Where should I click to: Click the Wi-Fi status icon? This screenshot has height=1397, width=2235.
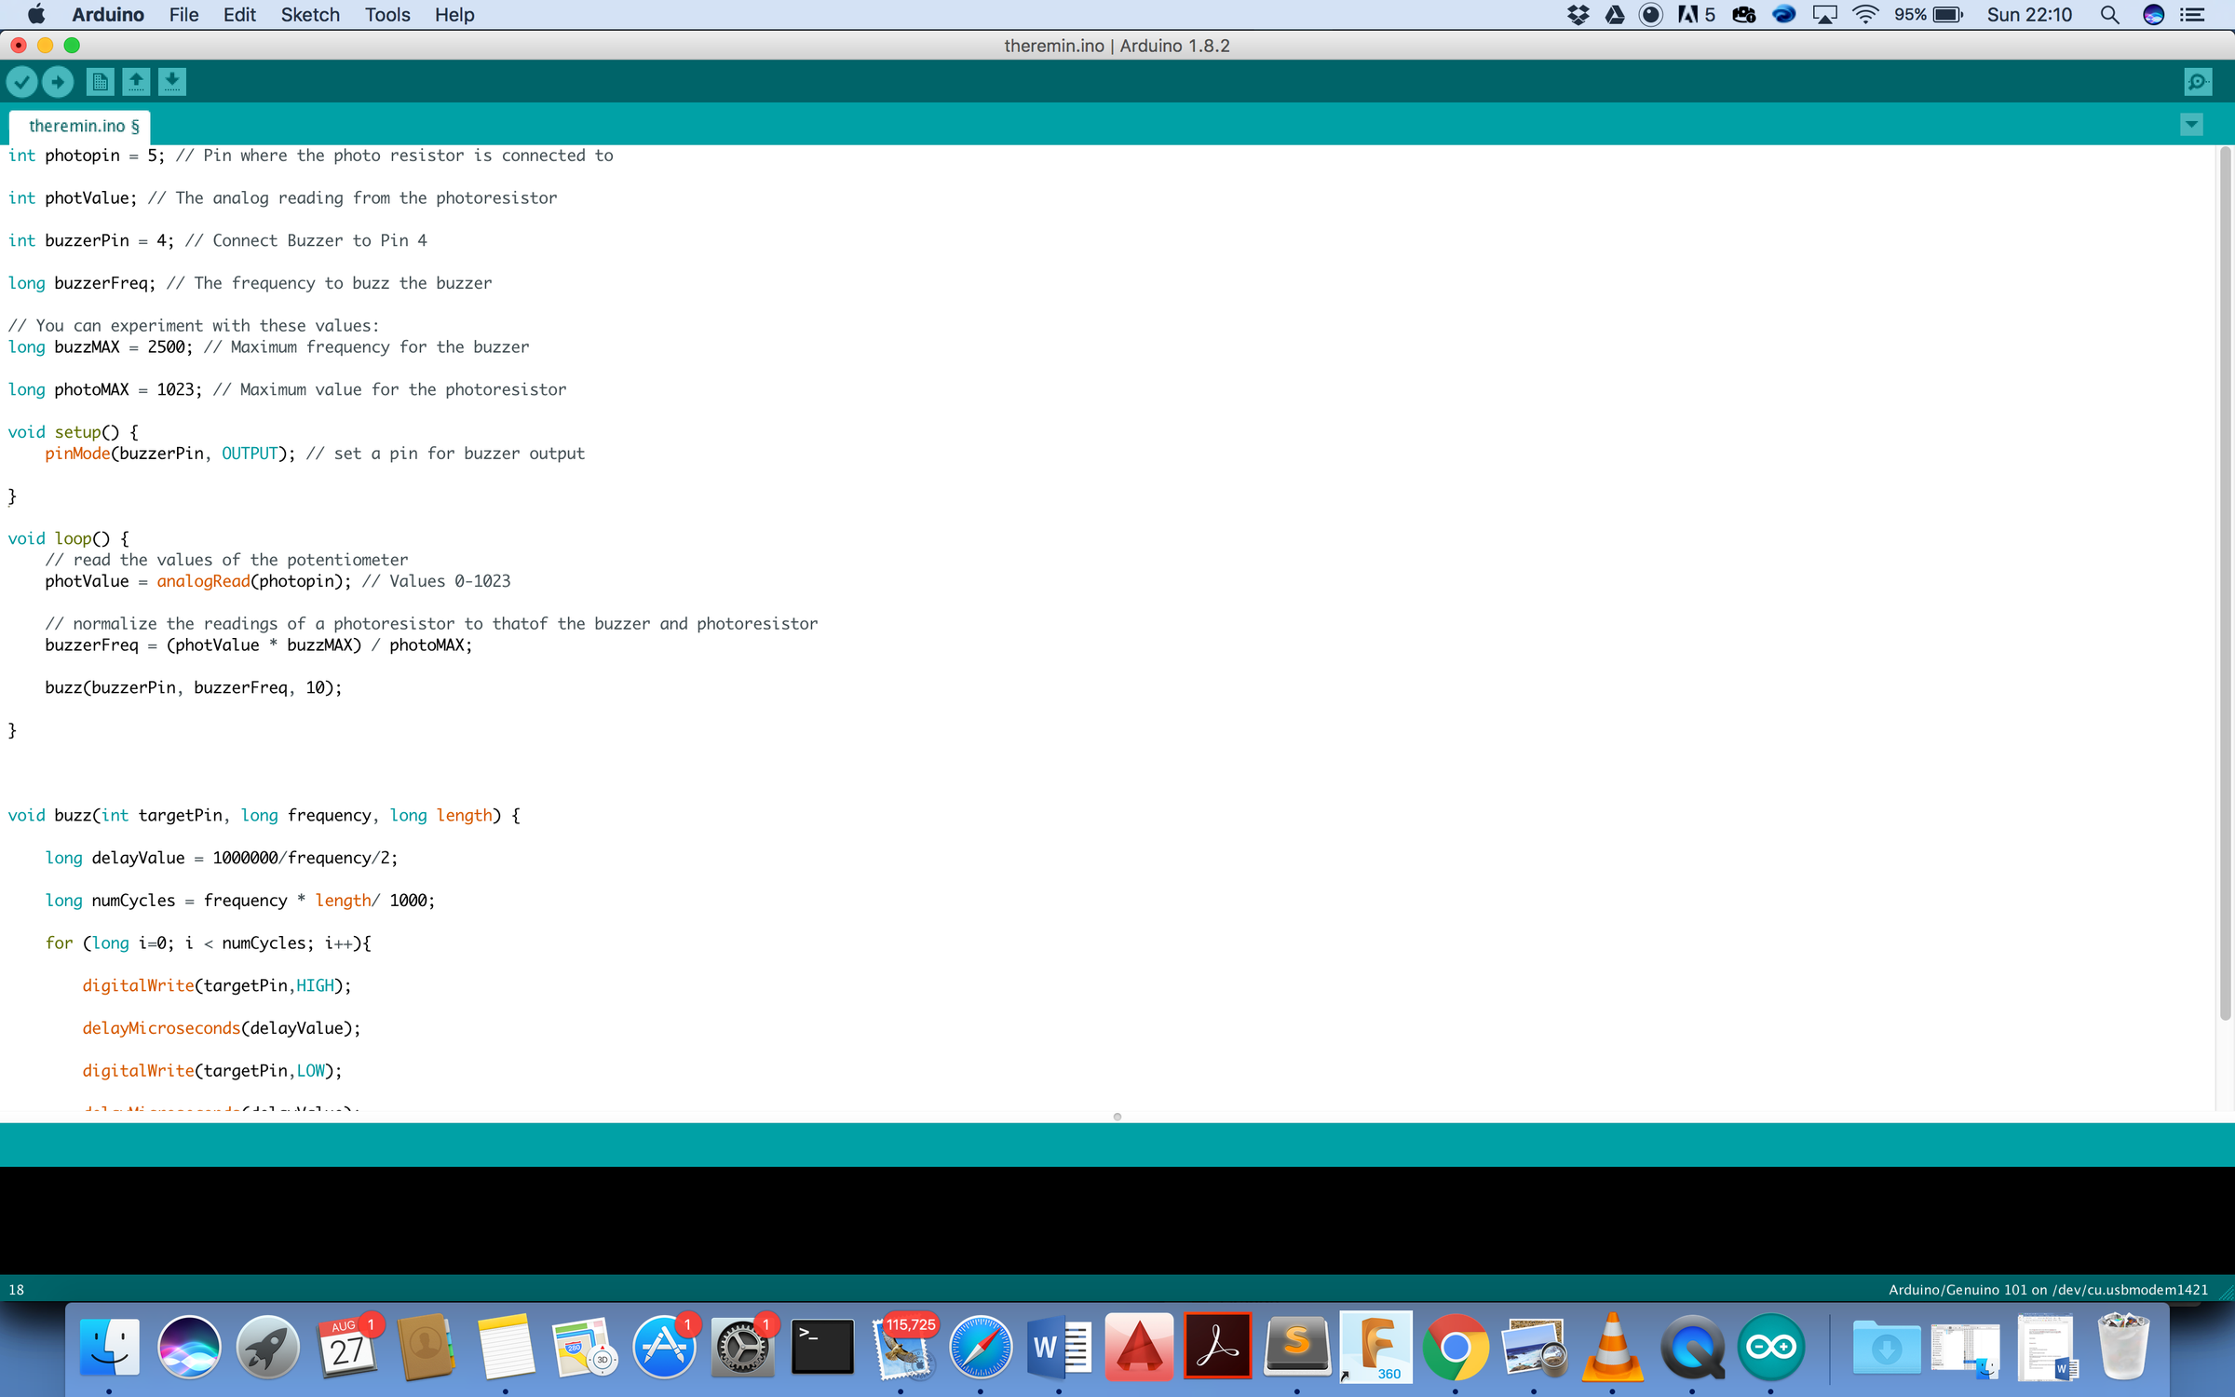(x=1865, y=15)
